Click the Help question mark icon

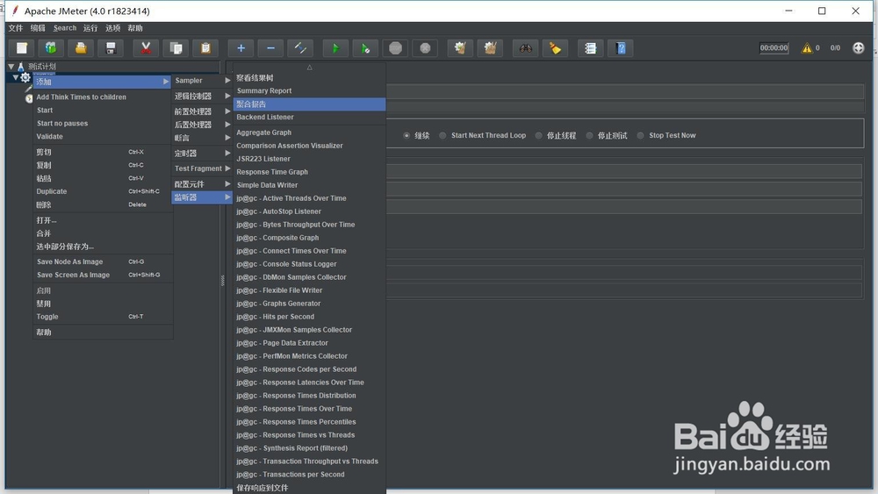(x=621, y=48)
